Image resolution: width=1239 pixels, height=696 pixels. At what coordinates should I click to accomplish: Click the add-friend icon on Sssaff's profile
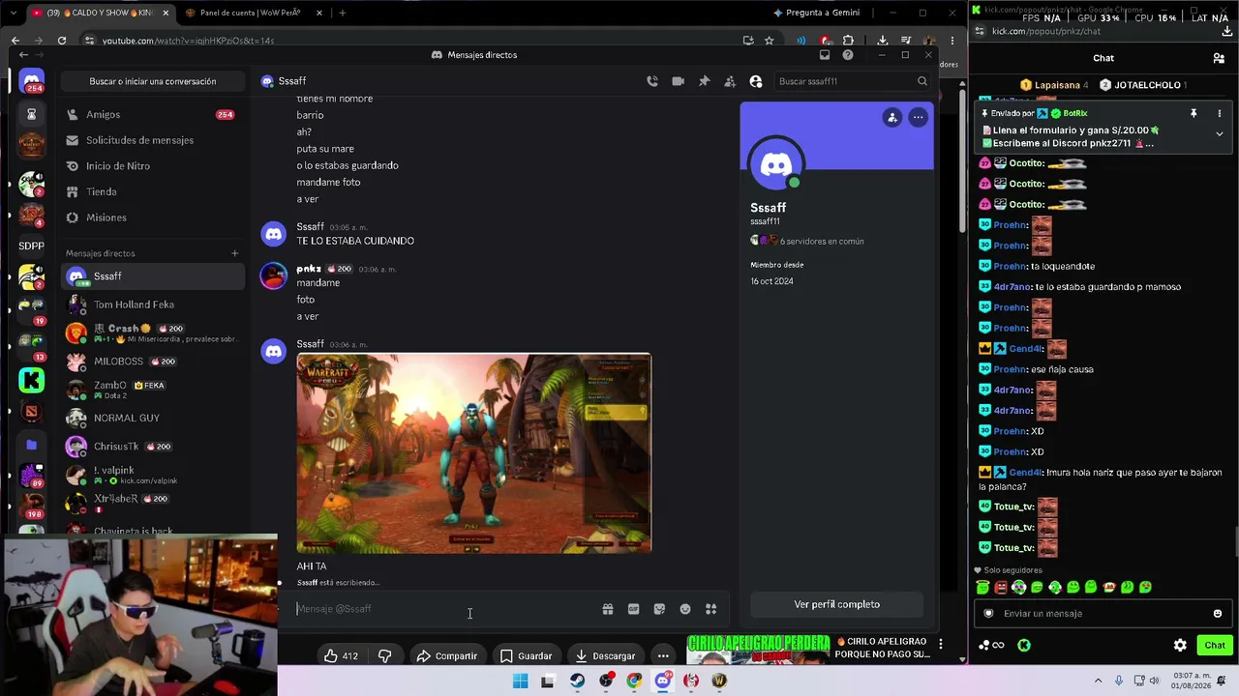click(x=891, y=118)
